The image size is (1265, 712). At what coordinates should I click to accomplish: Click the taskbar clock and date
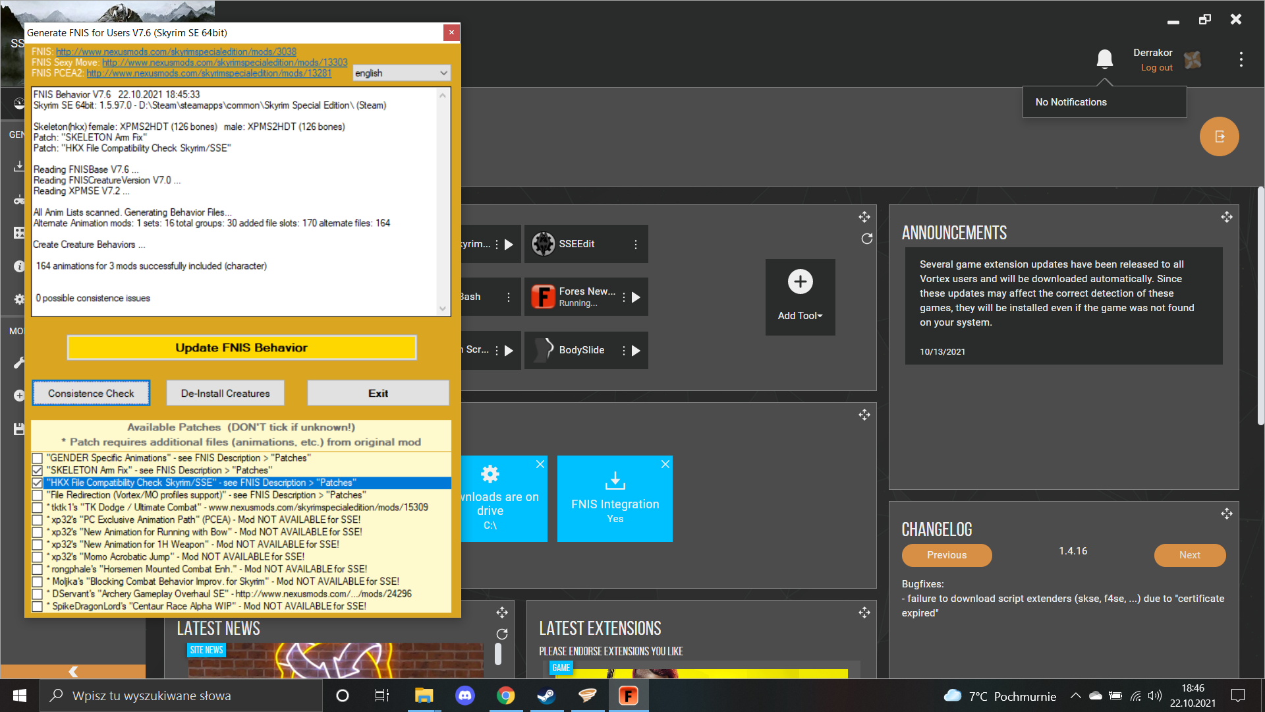[1193, 696]
